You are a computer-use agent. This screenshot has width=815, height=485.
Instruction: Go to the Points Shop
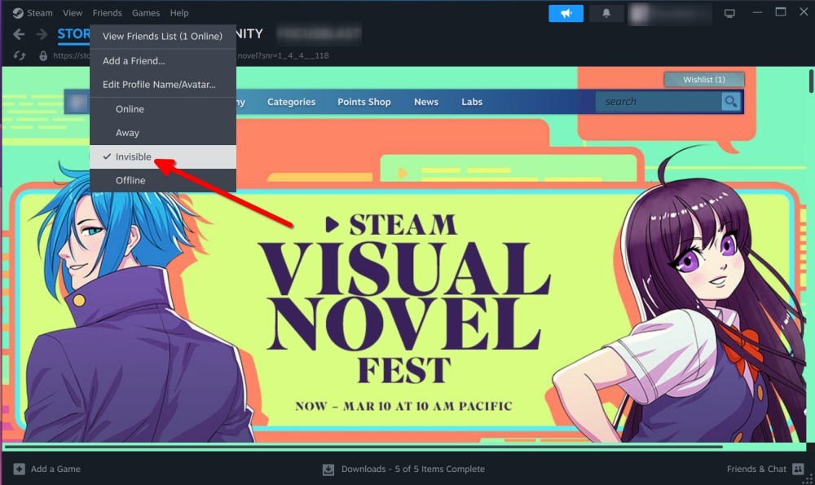pos(363,102)
